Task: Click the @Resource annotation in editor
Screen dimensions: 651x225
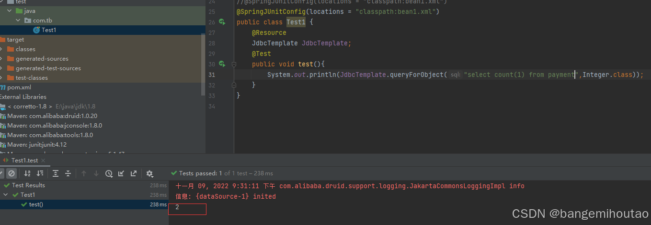Action: coord(269,32)
